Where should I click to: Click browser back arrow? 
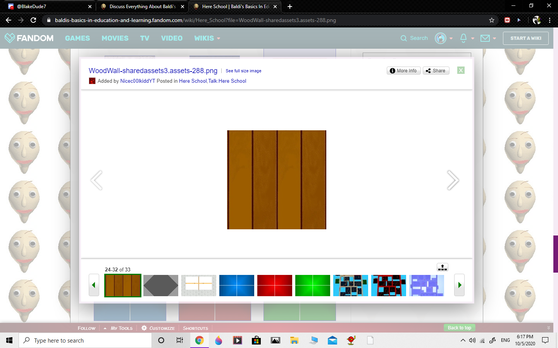(x=9, y=20)
